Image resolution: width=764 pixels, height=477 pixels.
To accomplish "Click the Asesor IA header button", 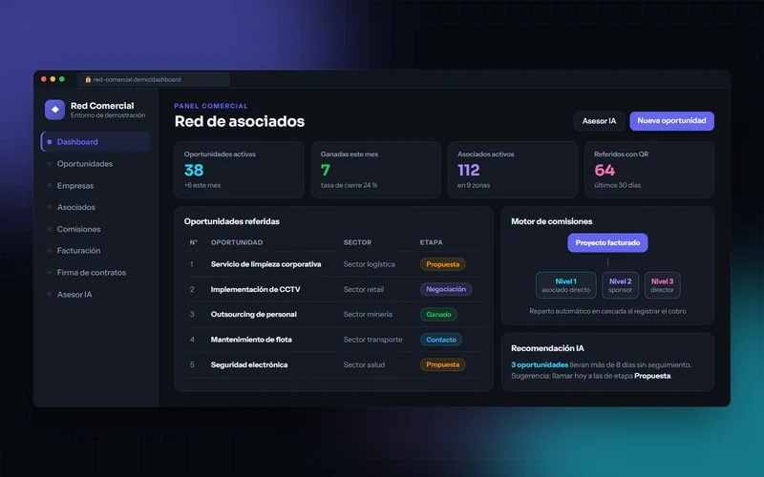I will point(599,121).
